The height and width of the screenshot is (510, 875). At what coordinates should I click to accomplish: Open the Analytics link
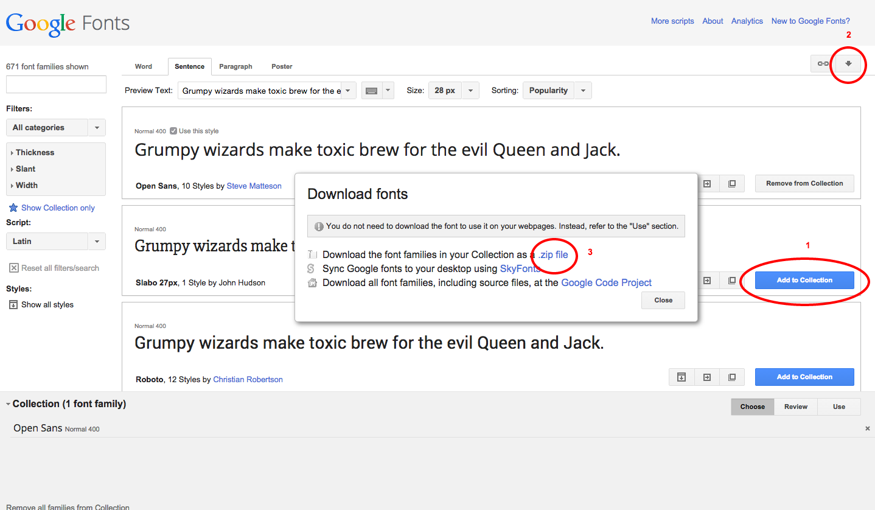(x=747, y=21)
